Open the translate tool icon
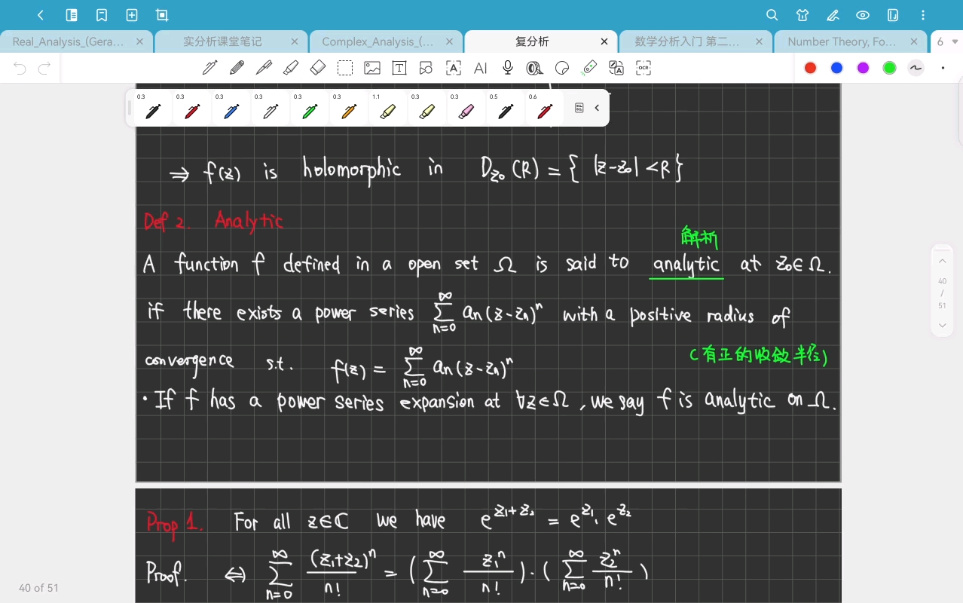 (x=616, y=68)
